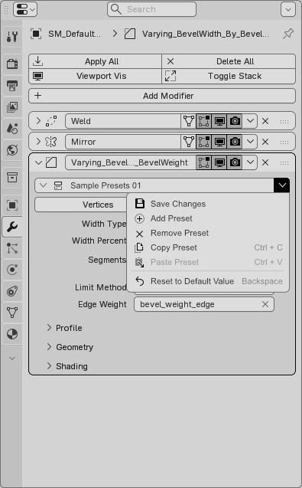Open the editor type dropdown
This screenshot has width=302, height=488.
click(x=25, y=9)
